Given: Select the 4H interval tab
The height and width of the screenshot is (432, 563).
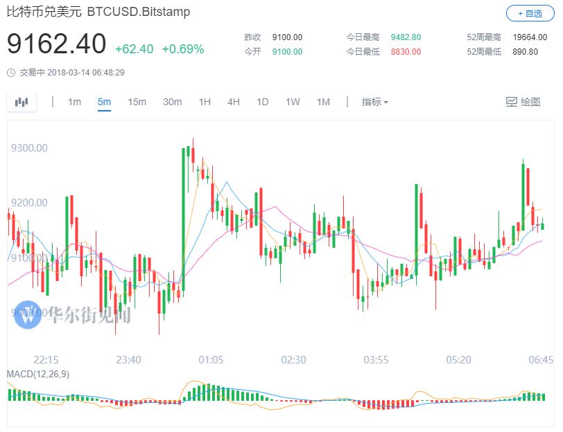Looking at the screenshot, I should tap(234, 102).
